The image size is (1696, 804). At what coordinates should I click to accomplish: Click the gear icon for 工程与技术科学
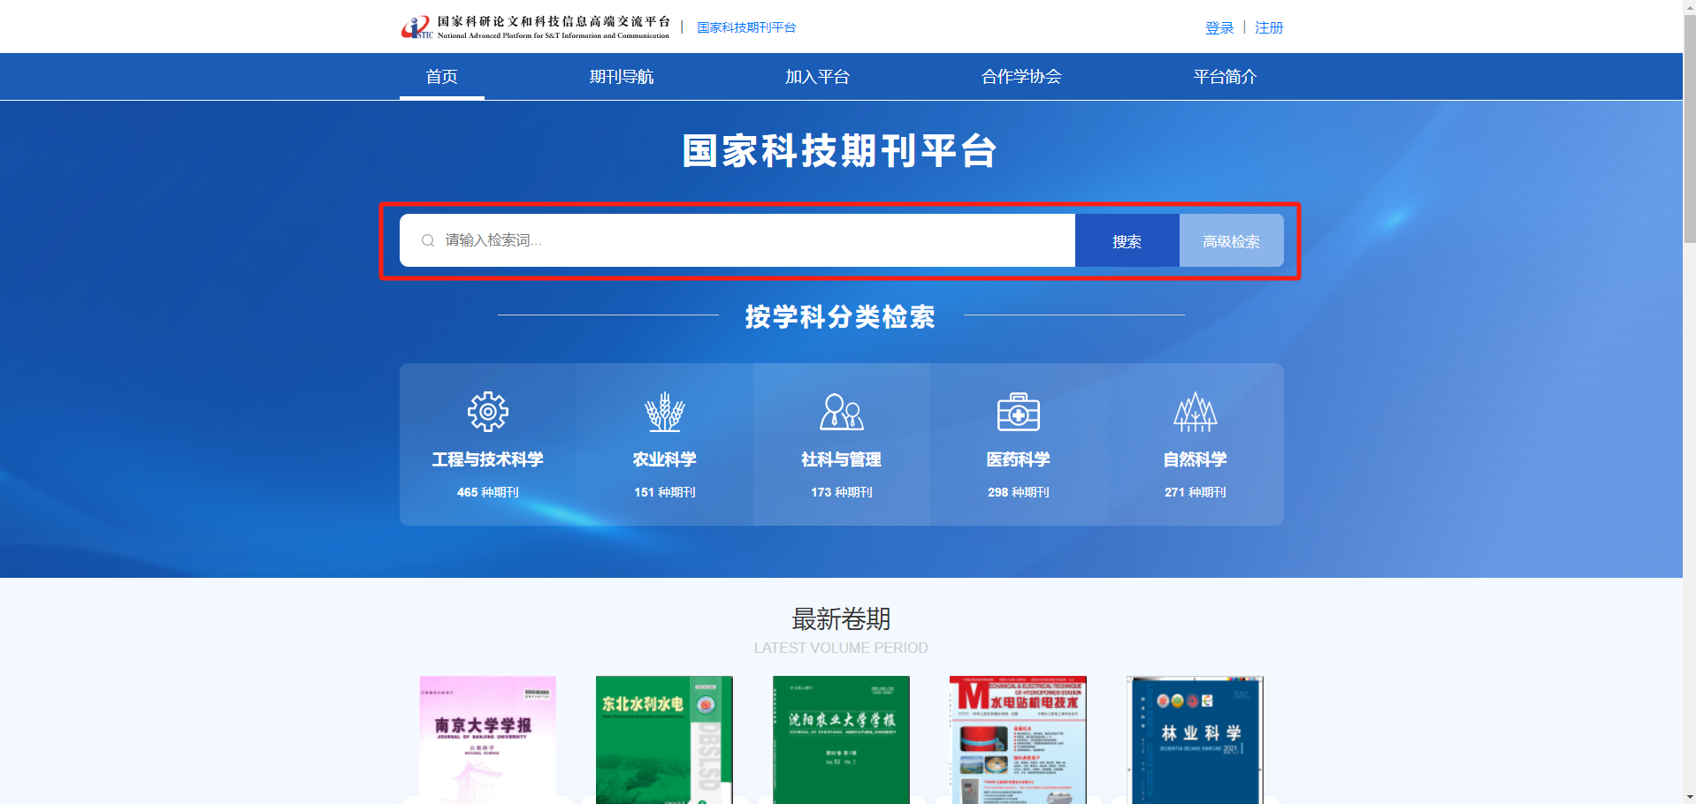[488, 412]
